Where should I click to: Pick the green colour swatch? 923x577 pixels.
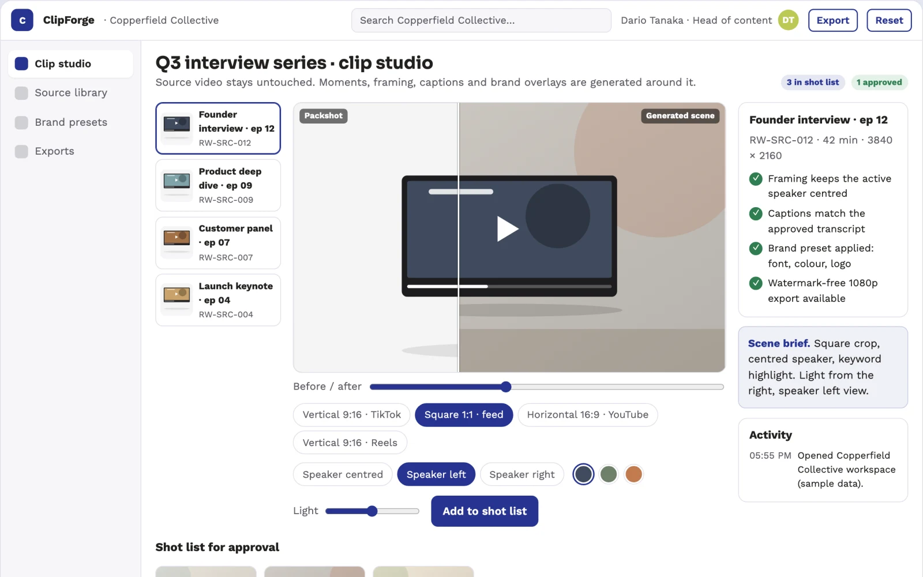click(x=609, y=474)
